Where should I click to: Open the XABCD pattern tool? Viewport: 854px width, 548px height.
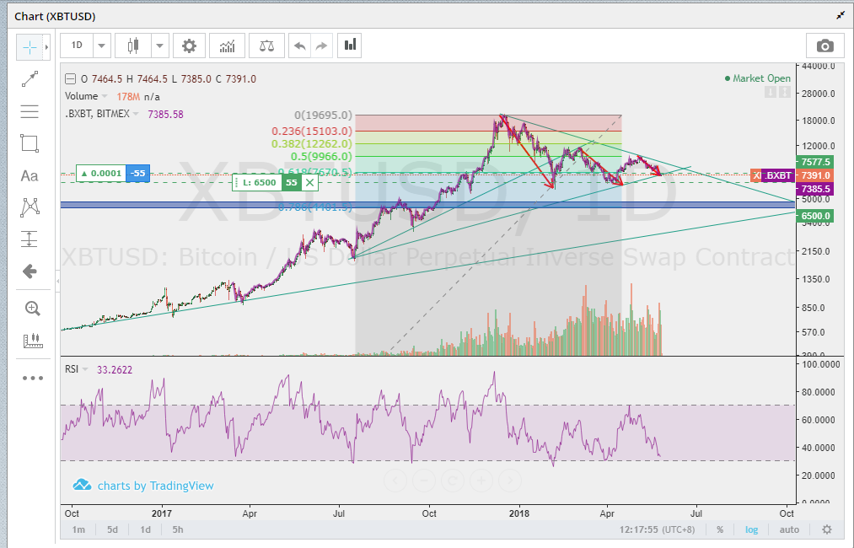coord(30,207)
